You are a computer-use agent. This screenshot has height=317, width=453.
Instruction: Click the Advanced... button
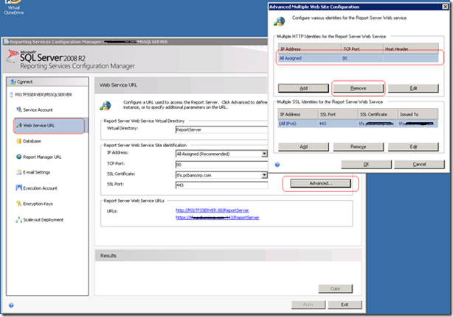(320, 183)
